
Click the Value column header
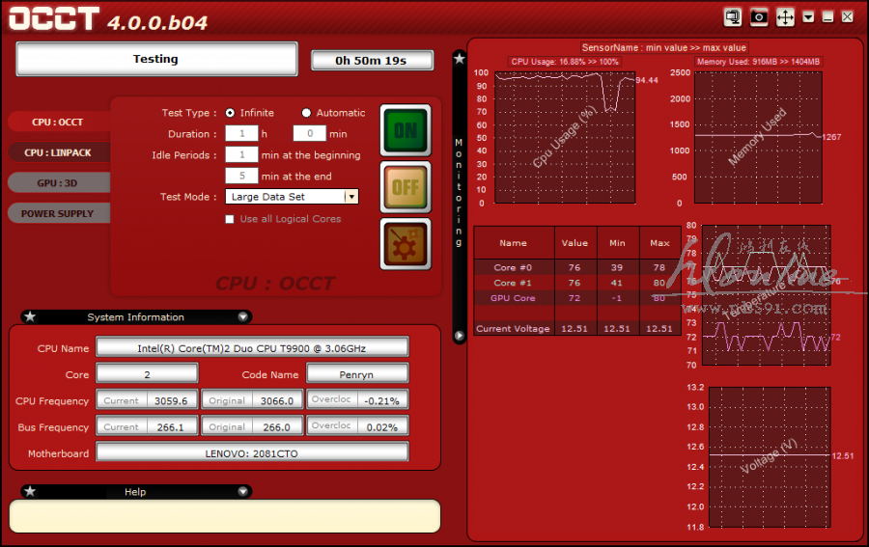pyautogui.click(x=575, y=242)
